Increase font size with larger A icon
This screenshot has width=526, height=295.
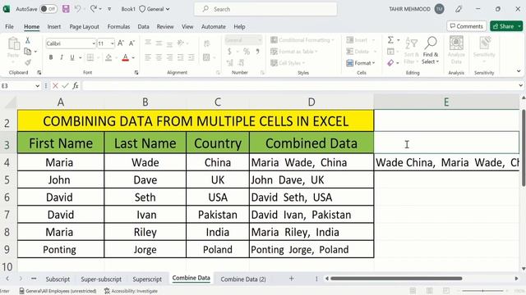click(121, 43)
